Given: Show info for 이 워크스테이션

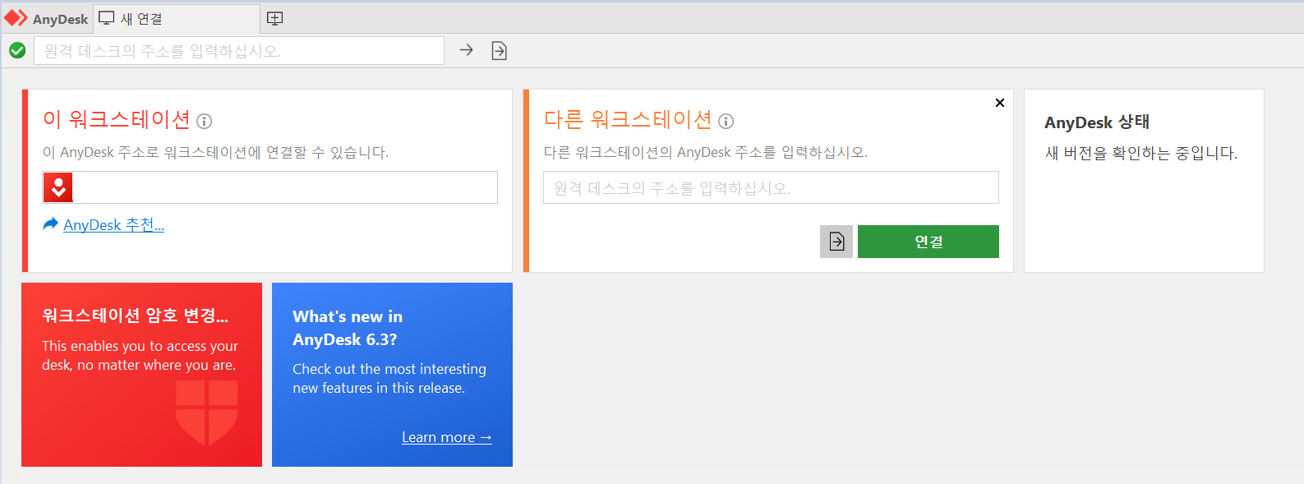Looking at the screenshot, I should click(205, 122).
